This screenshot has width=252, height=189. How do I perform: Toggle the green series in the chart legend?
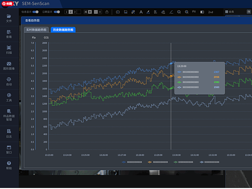pyautogui.click(x=183, y=162)
